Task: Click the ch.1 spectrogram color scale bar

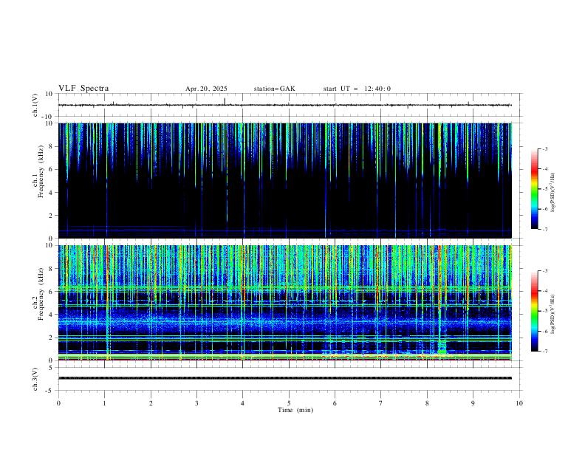Action: 535,189
